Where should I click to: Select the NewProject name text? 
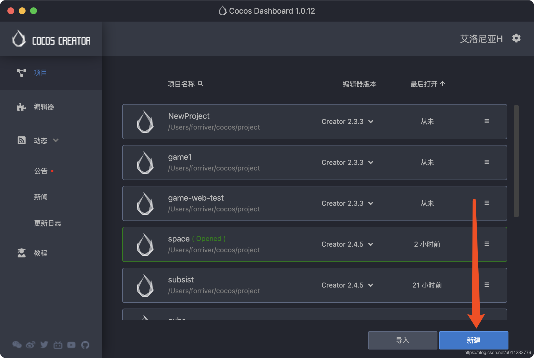pyautogui.click(x=189, y=116)
